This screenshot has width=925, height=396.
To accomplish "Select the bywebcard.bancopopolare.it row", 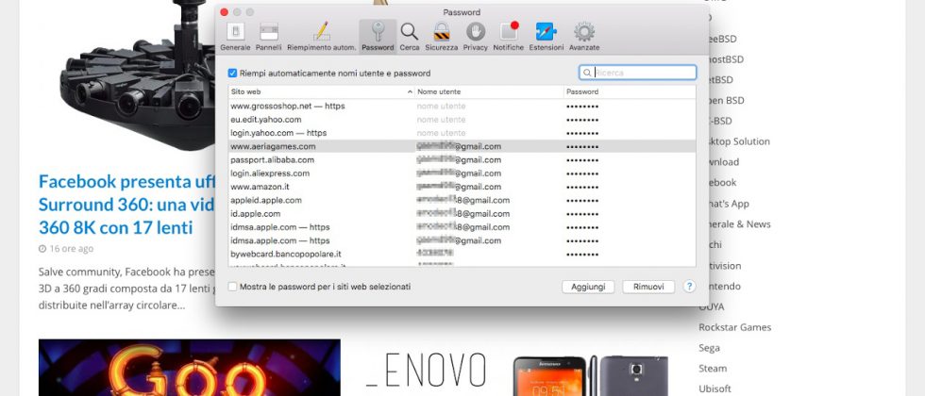I will 462,254.
